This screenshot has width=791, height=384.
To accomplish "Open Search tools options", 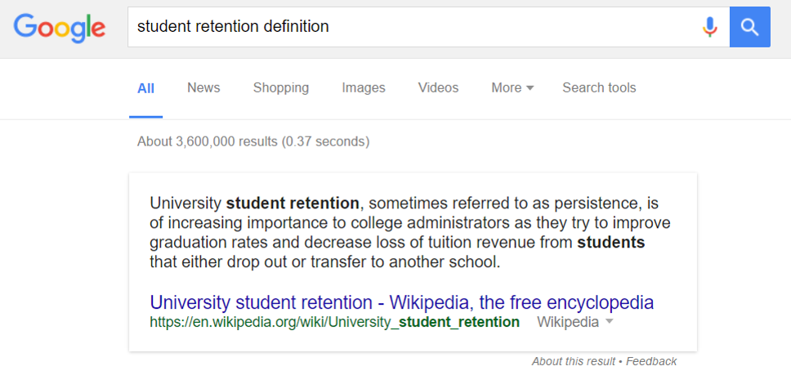I will pyautogui.click(x=599, y=87).
